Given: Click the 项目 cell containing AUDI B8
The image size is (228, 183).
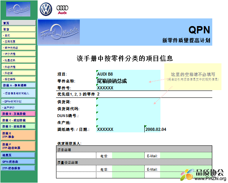Looking at the screenshot, I should click(128, 74).
